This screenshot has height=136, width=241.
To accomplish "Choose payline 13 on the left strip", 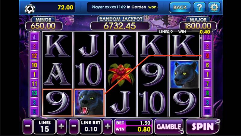I will pyautogui.click(x=34, y=93).
